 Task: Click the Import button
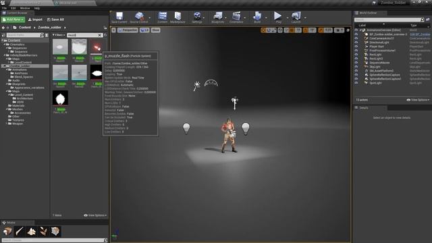[35, 20]
